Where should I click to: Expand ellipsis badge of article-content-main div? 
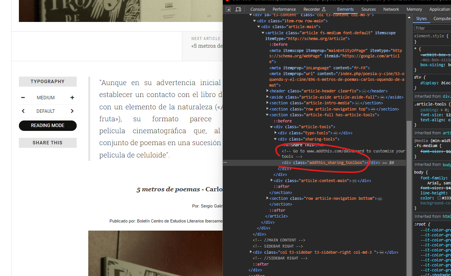coord(355,181)
